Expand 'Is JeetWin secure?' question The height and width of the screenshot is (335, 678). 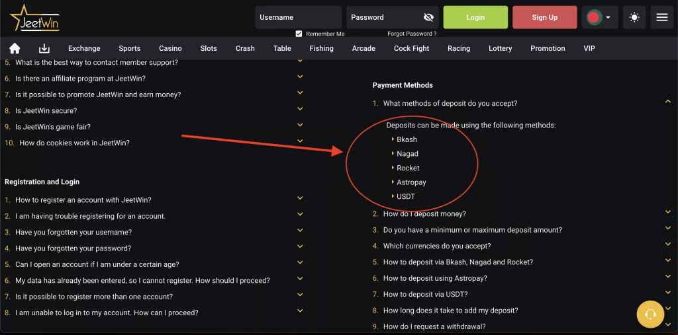pyautogui.click(x=300, y=109)
